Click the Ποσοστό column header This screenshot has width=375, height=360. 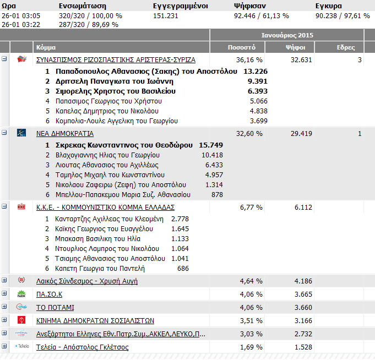tap(237, 47)
